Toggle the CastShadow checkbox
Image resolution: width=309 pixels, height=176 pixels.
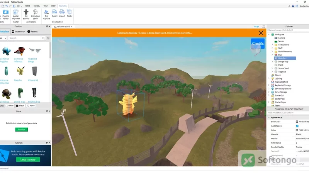coord(297,126)
